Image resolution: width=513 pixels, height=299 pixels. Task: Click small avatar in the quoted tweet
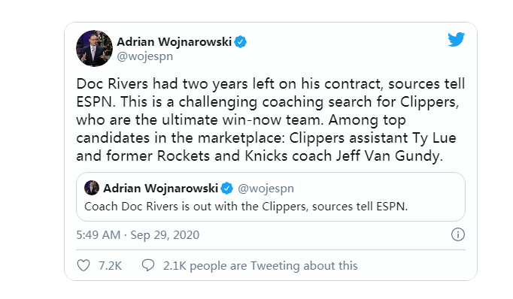point(92,188)
